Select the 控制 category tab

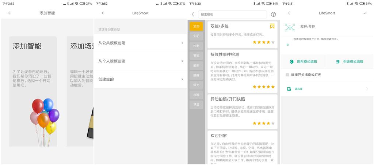[x=196, y=46]
